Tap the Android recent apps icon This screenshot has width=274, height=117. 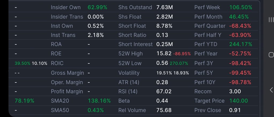click(271, 20)
